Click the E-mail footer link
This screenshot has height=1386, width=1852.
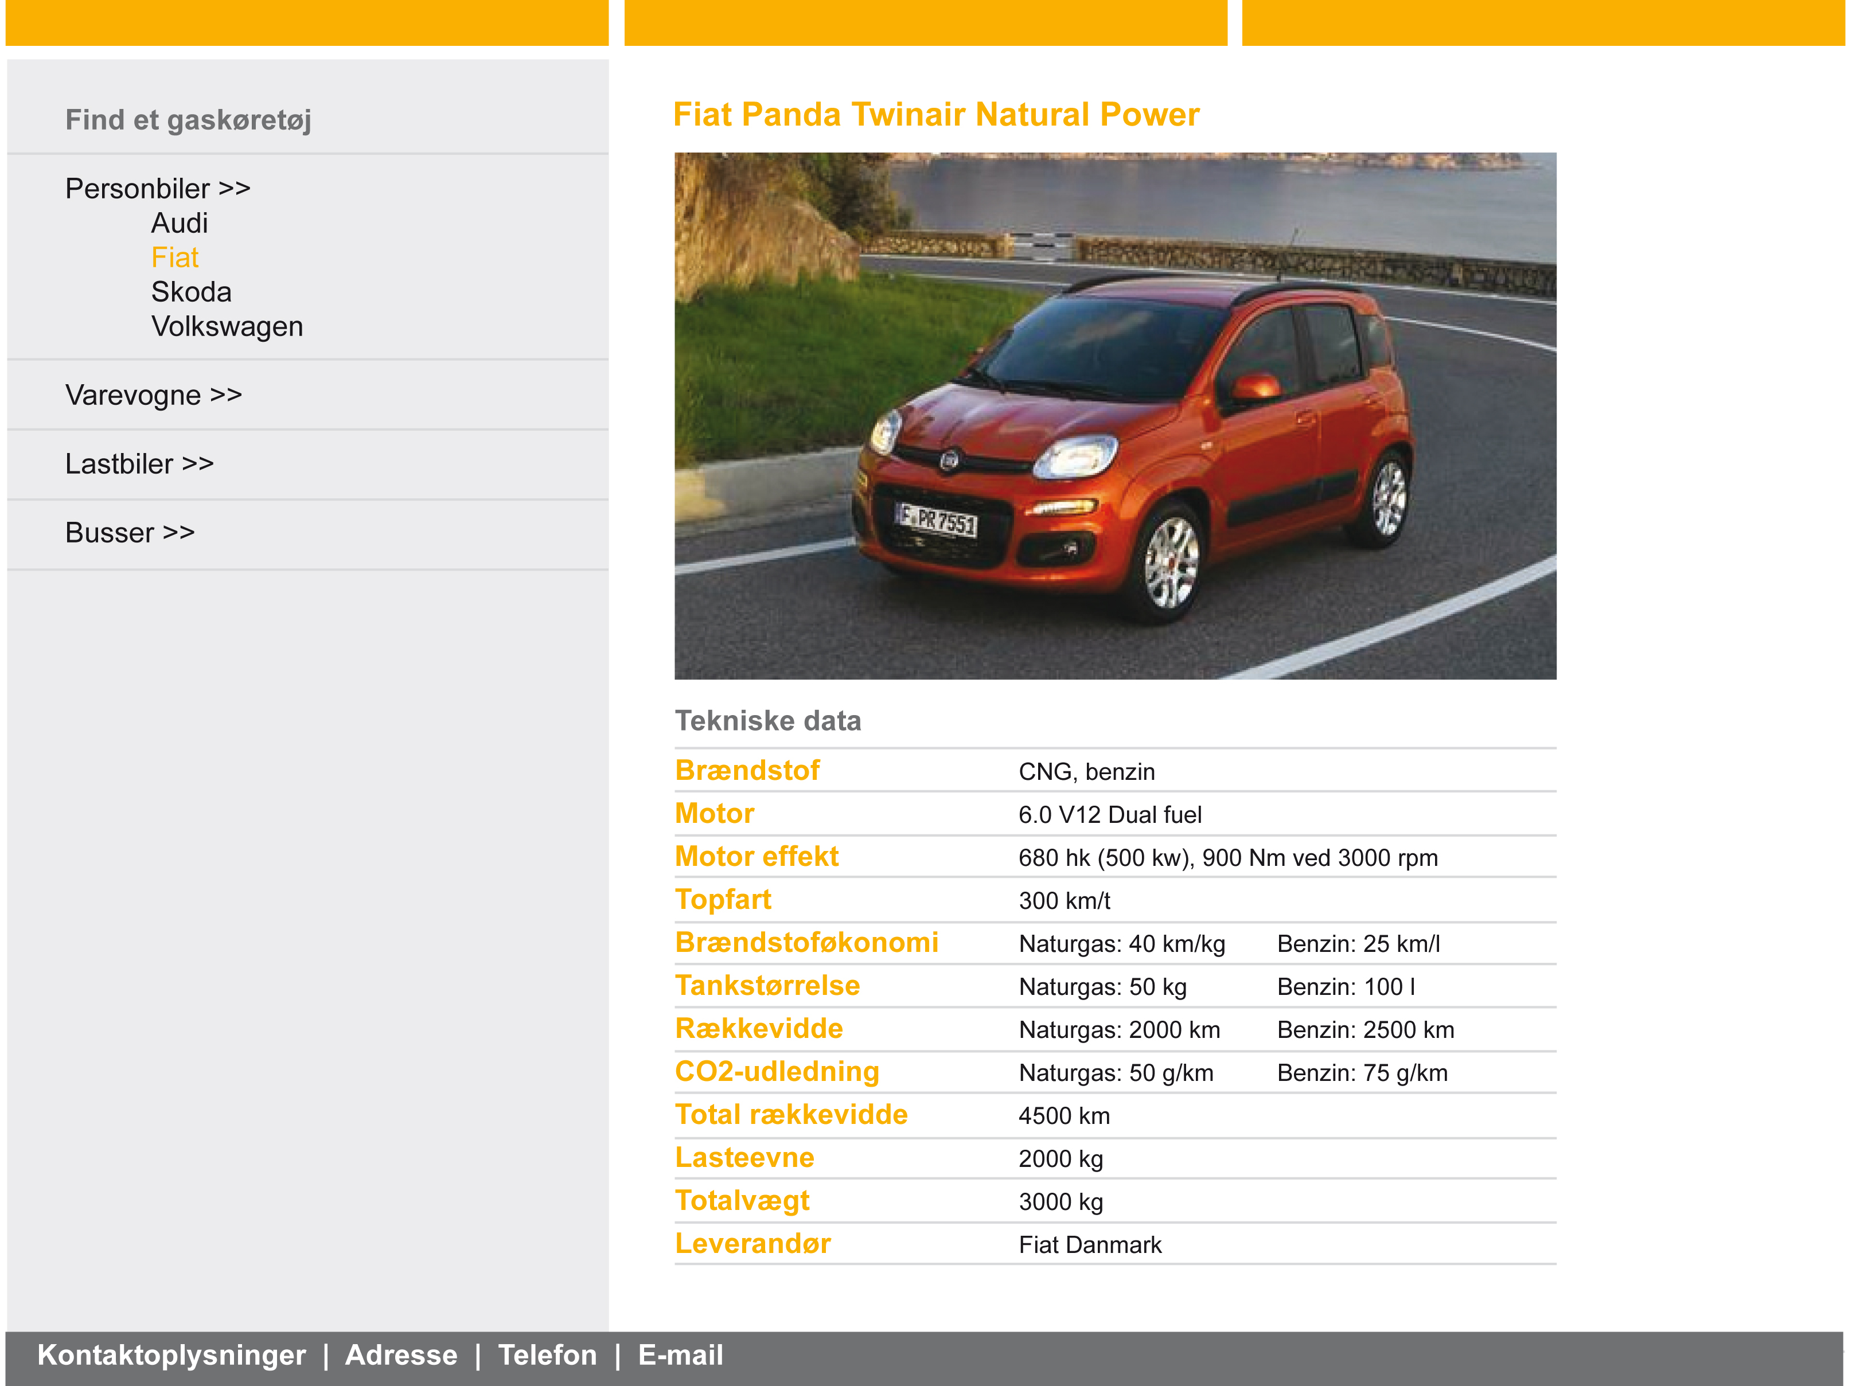click(x=680, y=1355)
